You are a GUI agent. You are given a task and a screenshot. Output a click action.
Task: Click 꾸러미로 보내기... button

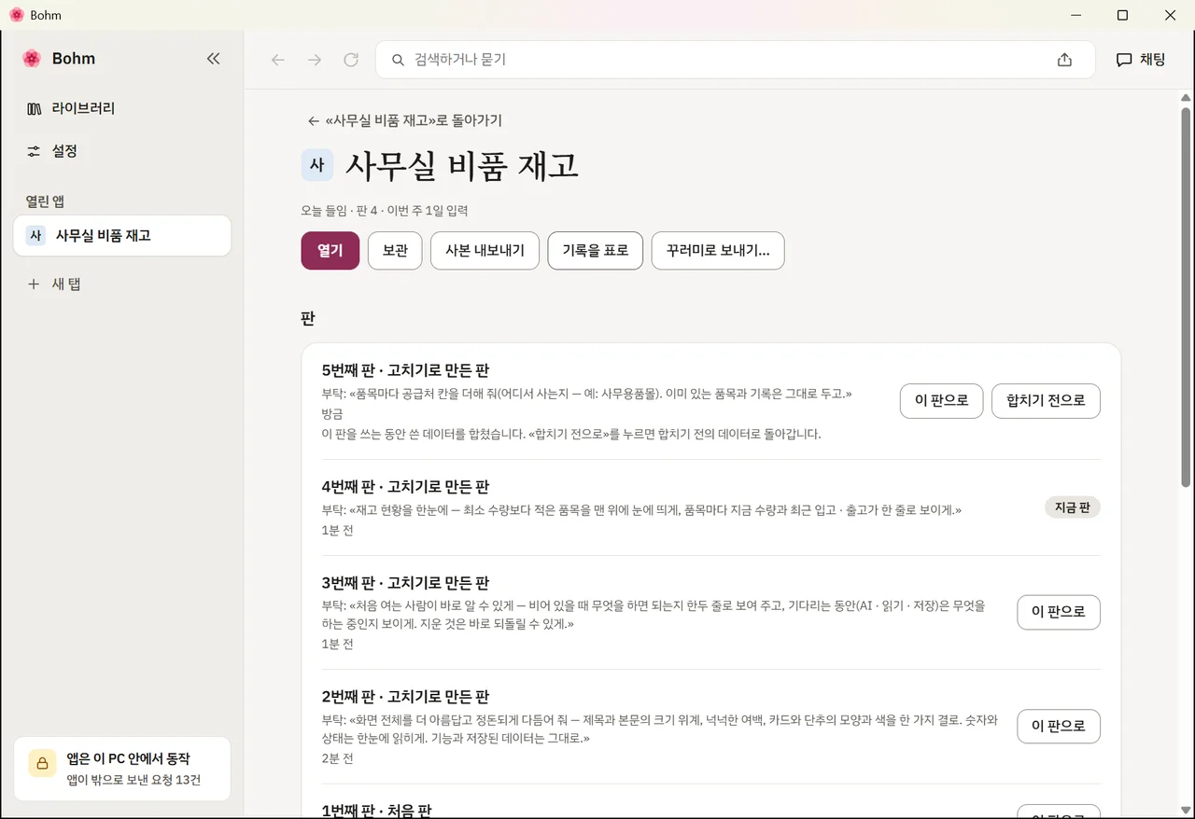[x=718, y=251]
